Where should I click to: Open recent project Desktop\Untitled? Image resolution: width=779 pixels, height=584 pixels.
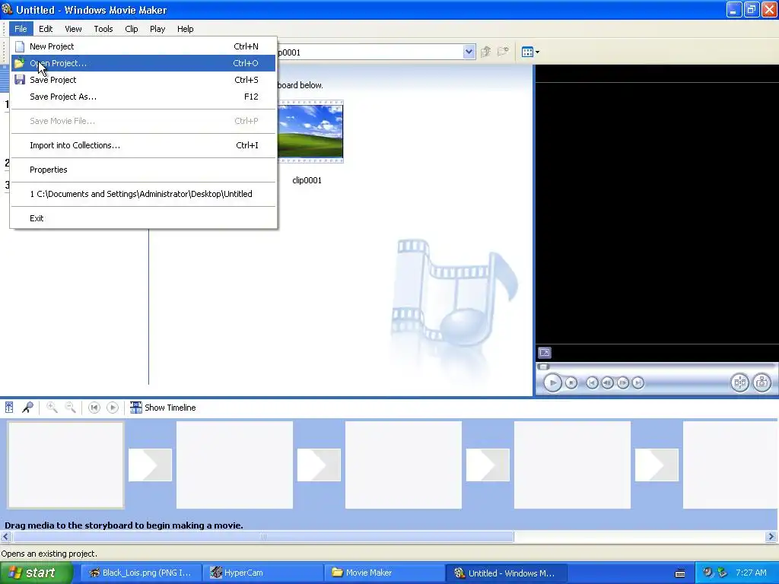[143, 194]
